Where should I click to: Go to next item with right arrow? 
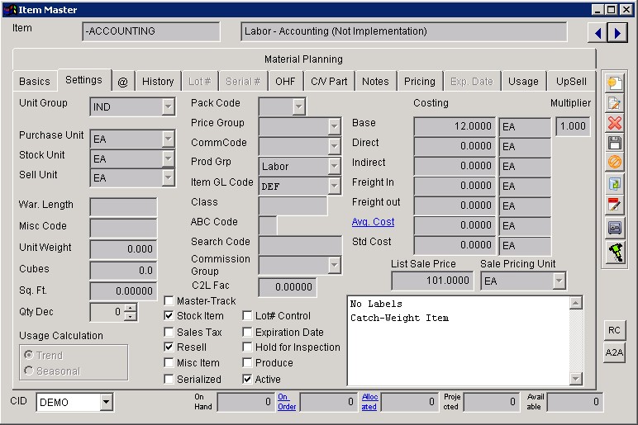[617, 32]
